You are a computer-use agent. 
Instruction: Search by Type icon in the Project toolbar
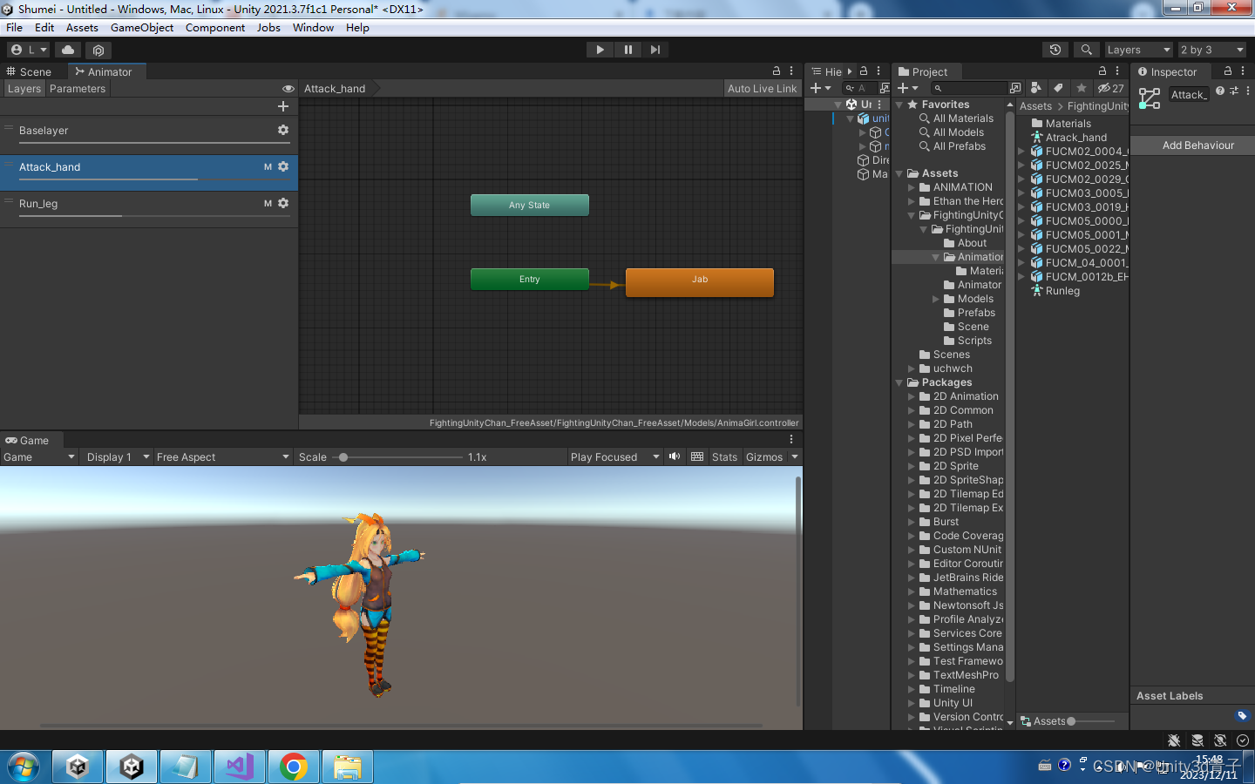tap(1035, 88)
